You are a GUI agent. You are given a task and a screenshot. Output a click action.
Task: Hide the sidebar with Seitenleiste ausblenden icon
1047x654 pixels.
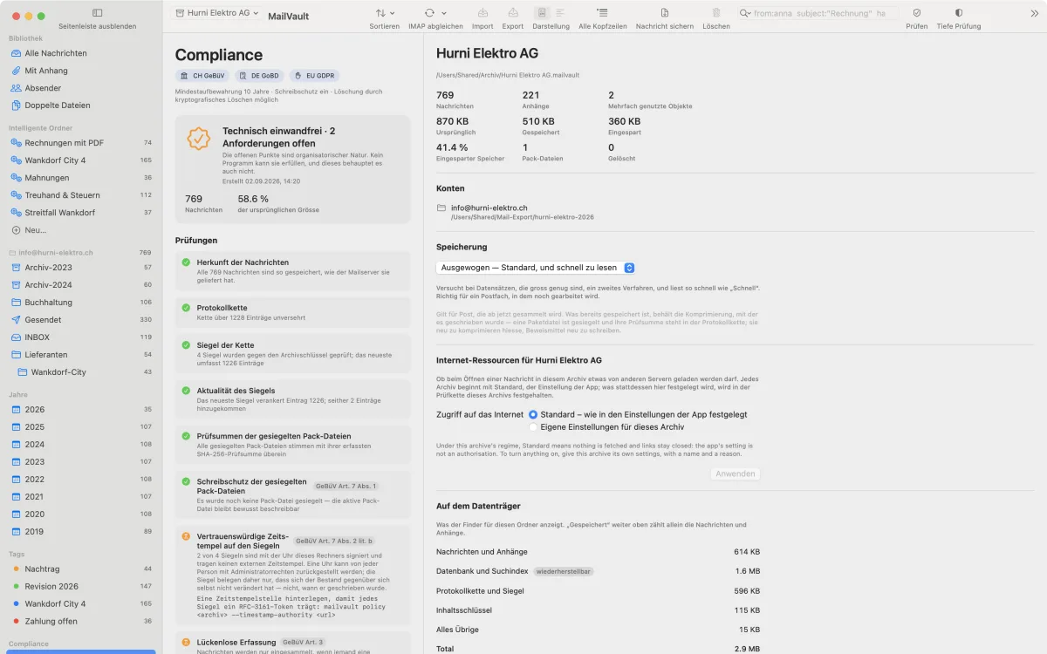coord(97,13)
